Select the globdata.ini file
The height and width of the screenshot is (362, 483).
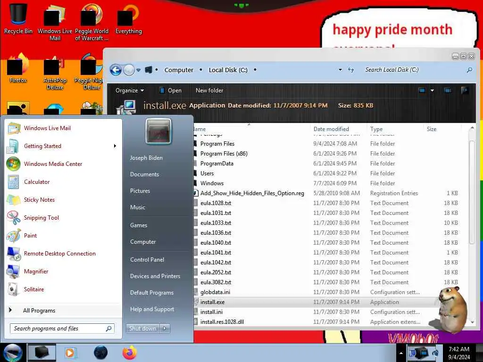pyautogui.click(x=215, y=292)
